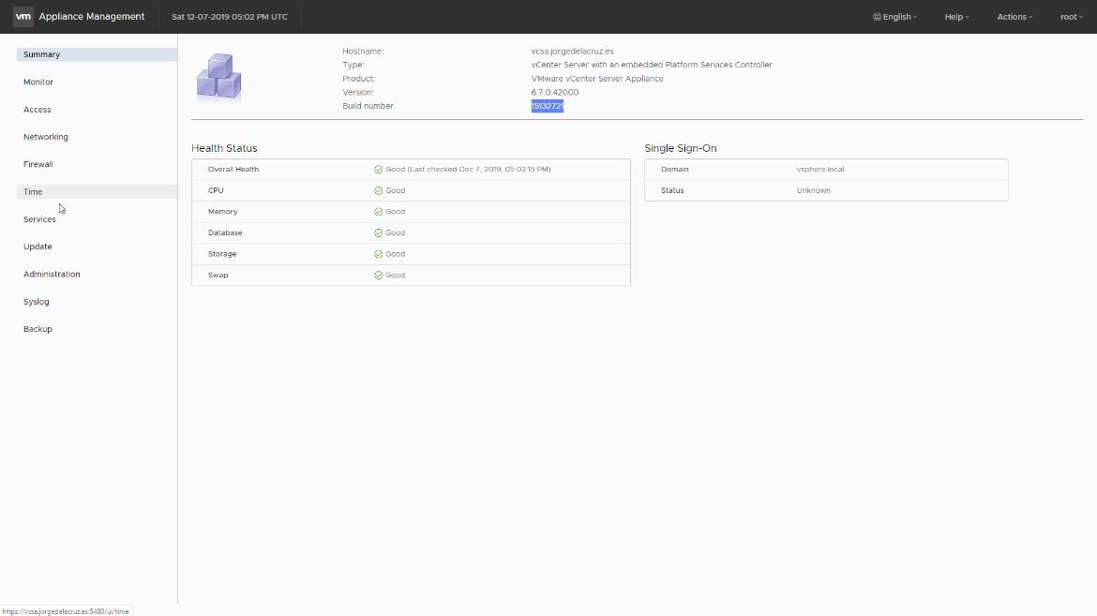This screenshot has width=1097, height=616.
Task: Click the CPU Good status check icon
Action: tap(379, 190)
